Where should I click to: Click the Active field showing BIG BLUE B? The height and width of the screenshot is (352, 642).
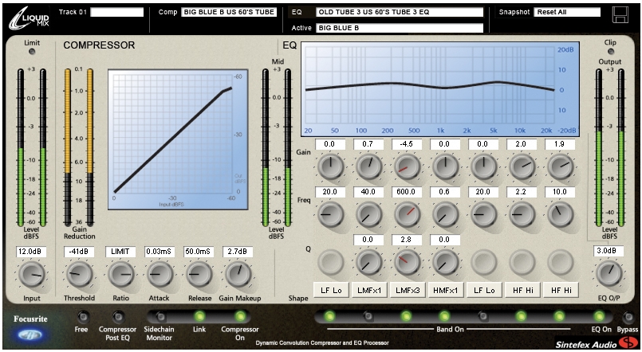click(400, 28)
